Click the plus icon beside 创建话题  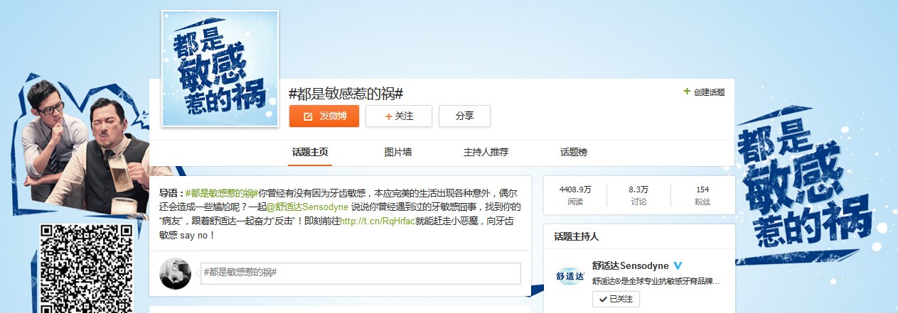(687, 92)
